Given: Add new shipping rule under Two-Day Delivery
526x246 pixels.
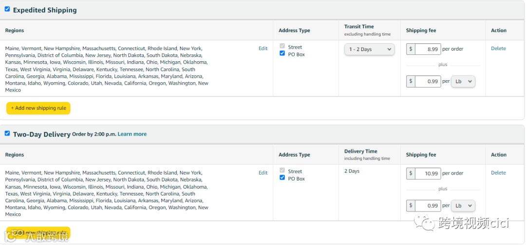Looking at the screenshot, I should tap(38, 232).
